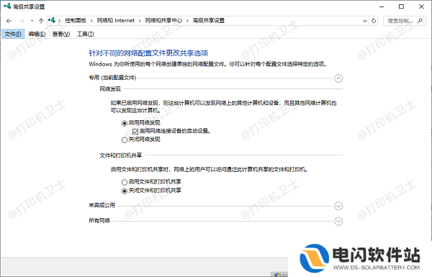Navigate to 网络和共享中心 breadcrumb
This screenshot has height=277, width=432.
pyautogui.click(x=163, y=21)
